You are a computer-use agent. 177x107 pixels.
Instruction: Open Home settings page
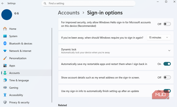(27, 29)
